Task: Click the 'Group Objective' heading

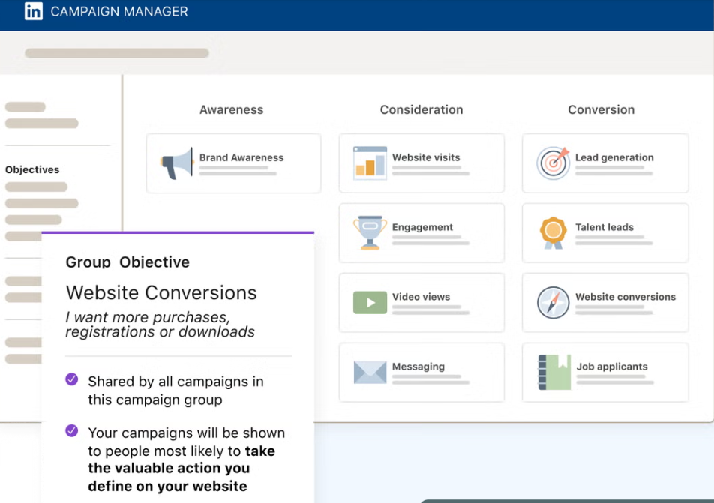Action: [127, 262]
